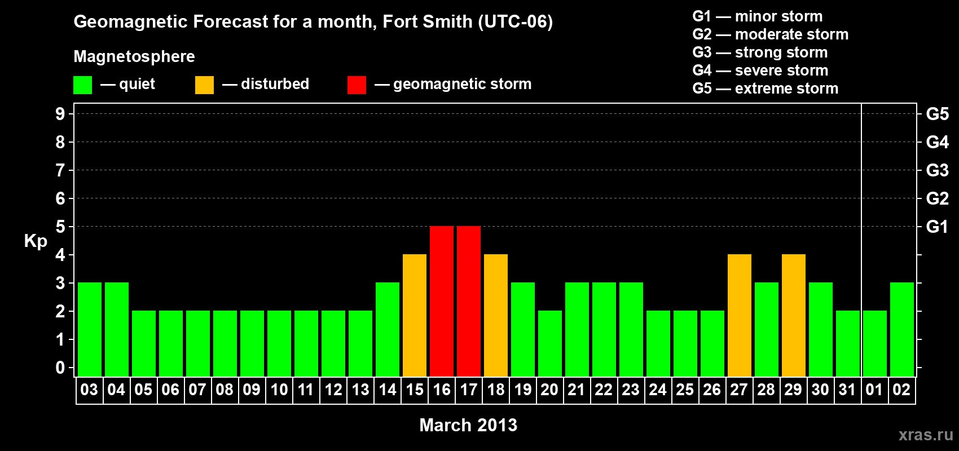Click 'G4 — severe storm' legend line
Screen dimensions: 959x451
760,70
